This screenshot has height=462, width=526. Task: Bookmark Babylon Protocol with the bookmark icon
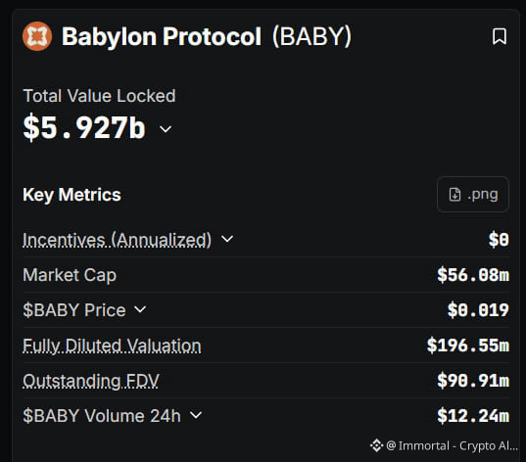coord(500,36)
